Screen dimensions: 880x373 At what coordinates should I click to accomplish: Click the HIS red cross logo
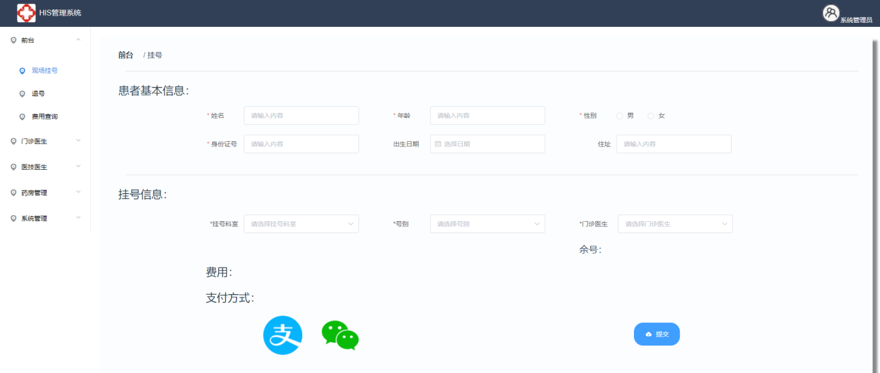coord(26,13)
